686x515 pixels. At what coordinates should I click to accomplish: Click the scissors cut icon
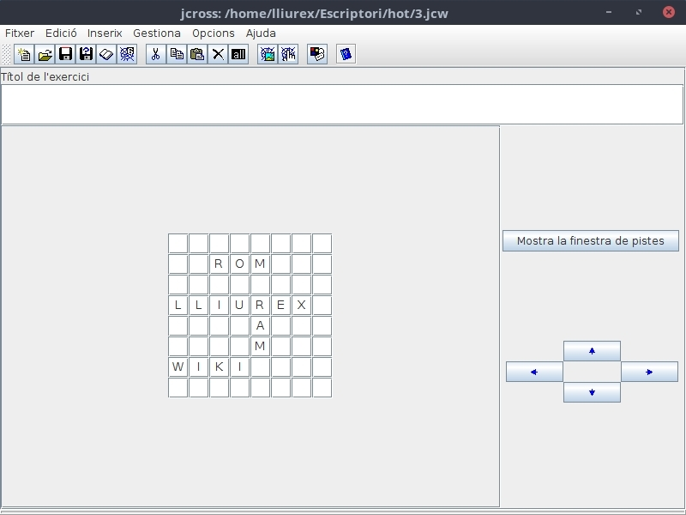155,54
